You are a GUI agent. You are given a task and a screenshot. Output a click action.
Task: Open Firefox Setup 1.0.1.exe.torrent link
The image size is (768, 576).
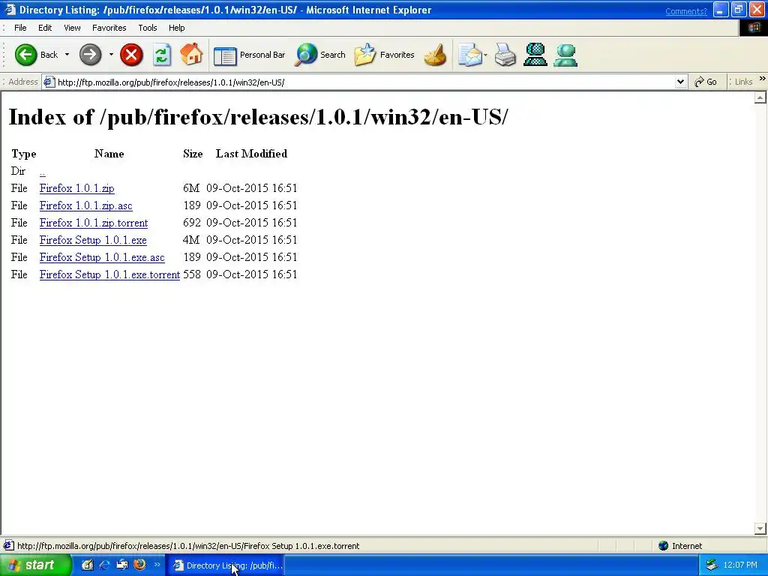click(x=109, y=274)
